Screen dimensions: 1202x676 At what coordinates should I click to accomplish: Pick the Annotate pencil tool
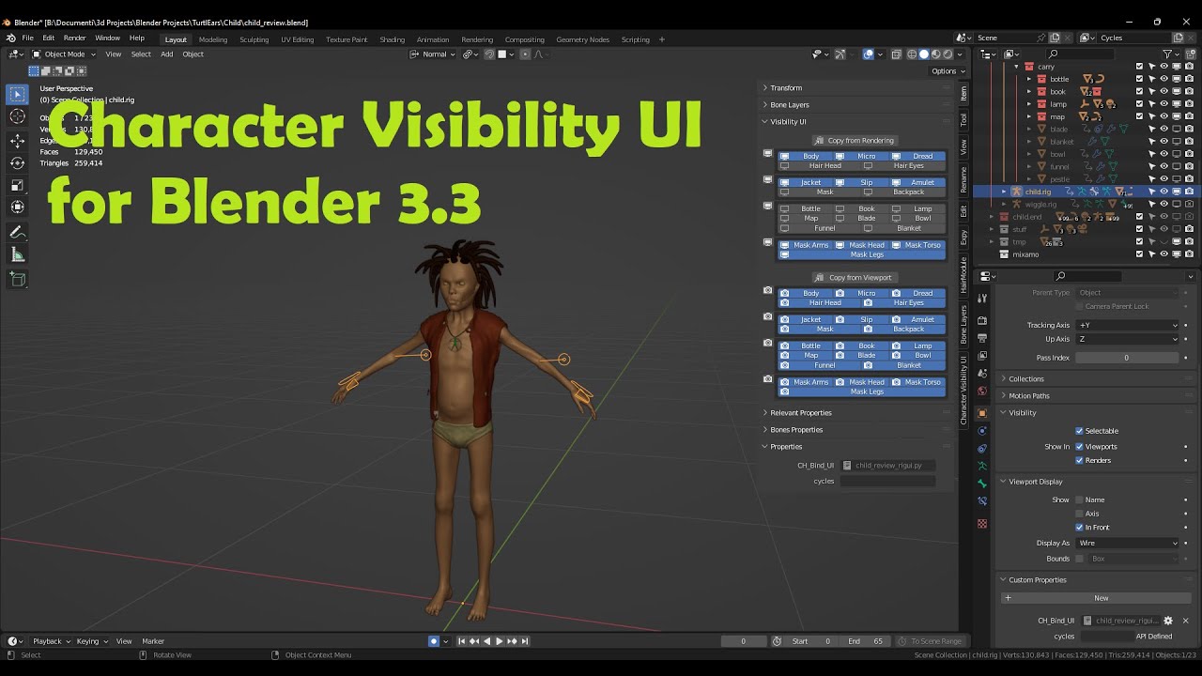click(17, 232)
